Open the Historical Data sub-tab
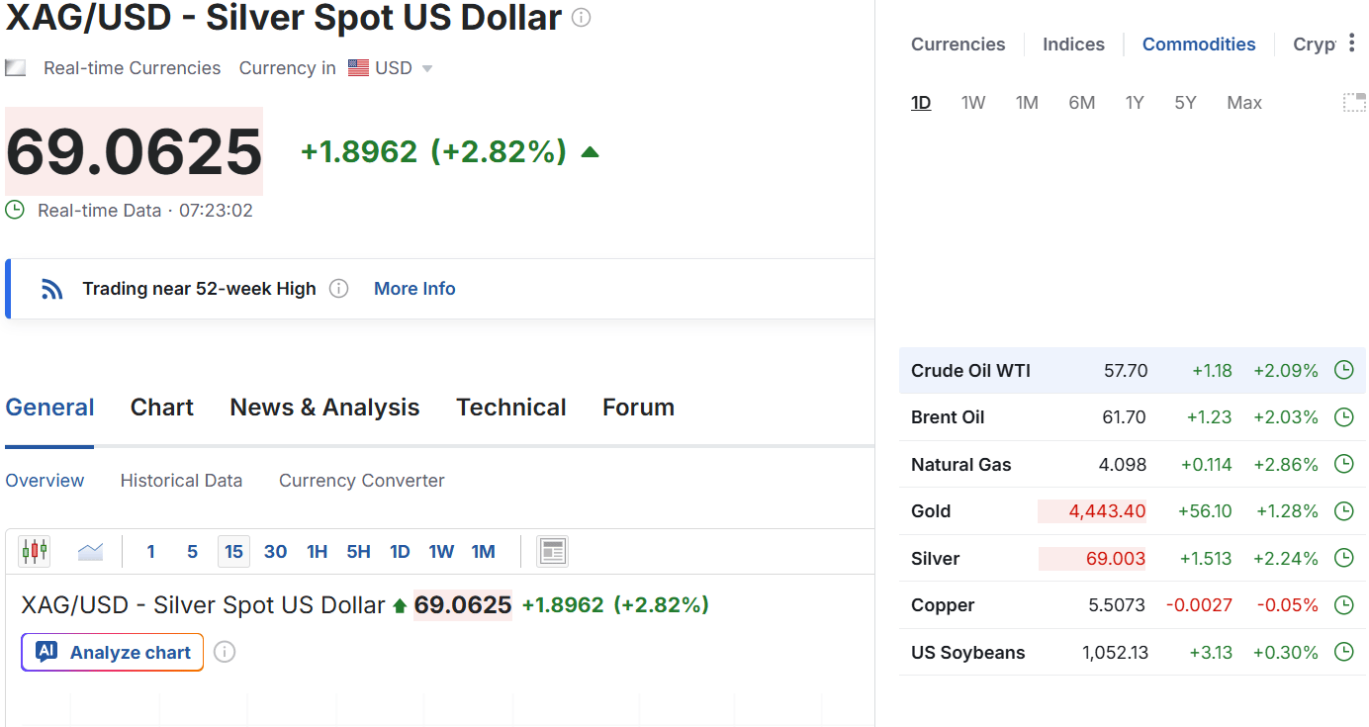This screenshot has width=1369, height=727. pyautogui.click(x=181, y=481)
